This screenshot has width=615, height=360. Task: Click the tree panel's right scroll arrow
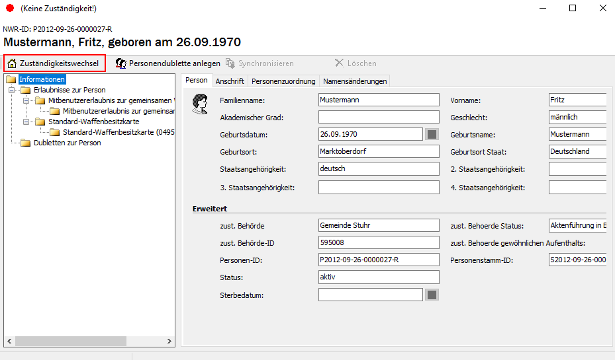(169, 342)
